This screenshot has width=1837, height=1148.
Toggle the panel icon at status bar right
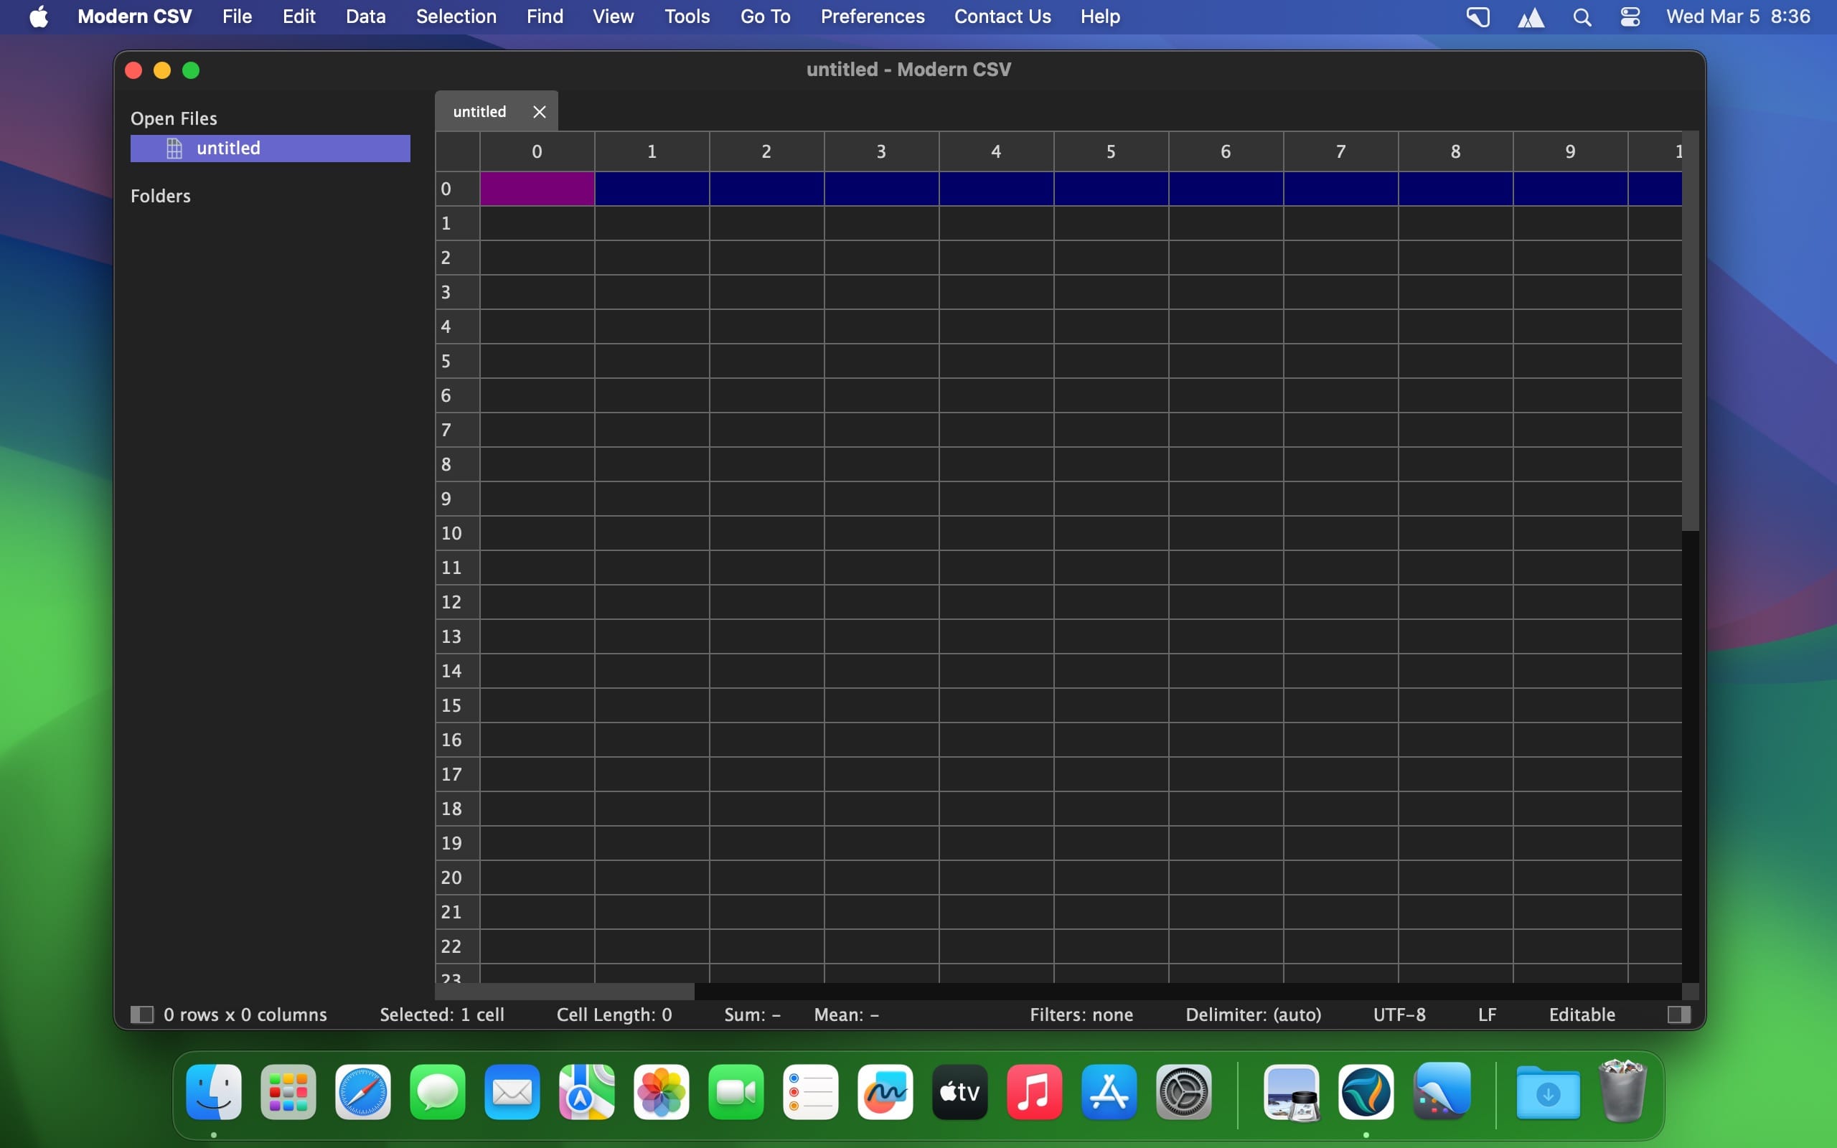pyautogui.click(x=1678, y=1015)
